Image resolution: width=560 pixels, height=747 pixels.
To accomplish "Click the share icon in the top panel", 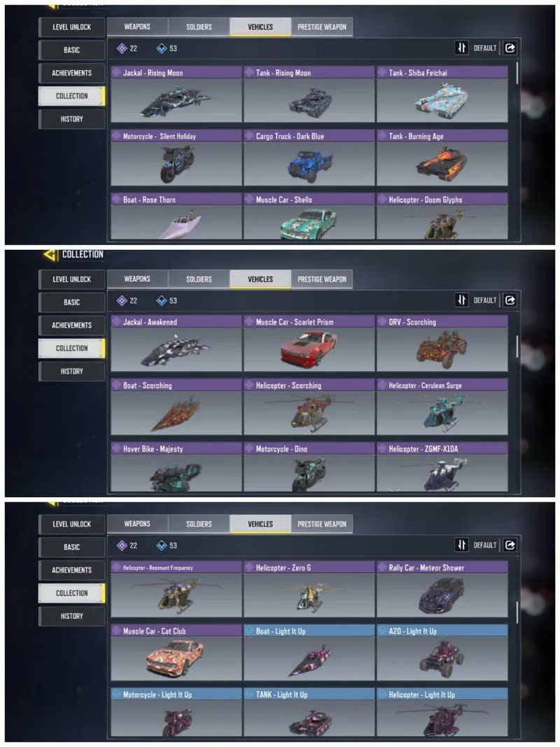I will pos(510,48).
